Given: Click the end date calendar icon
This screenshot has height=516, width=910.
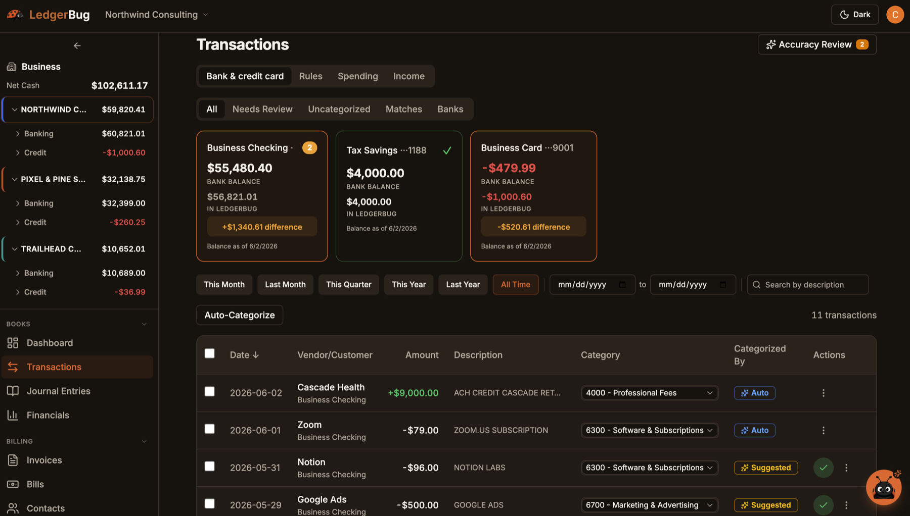Looking at the screenshot, I should point(722,285).
